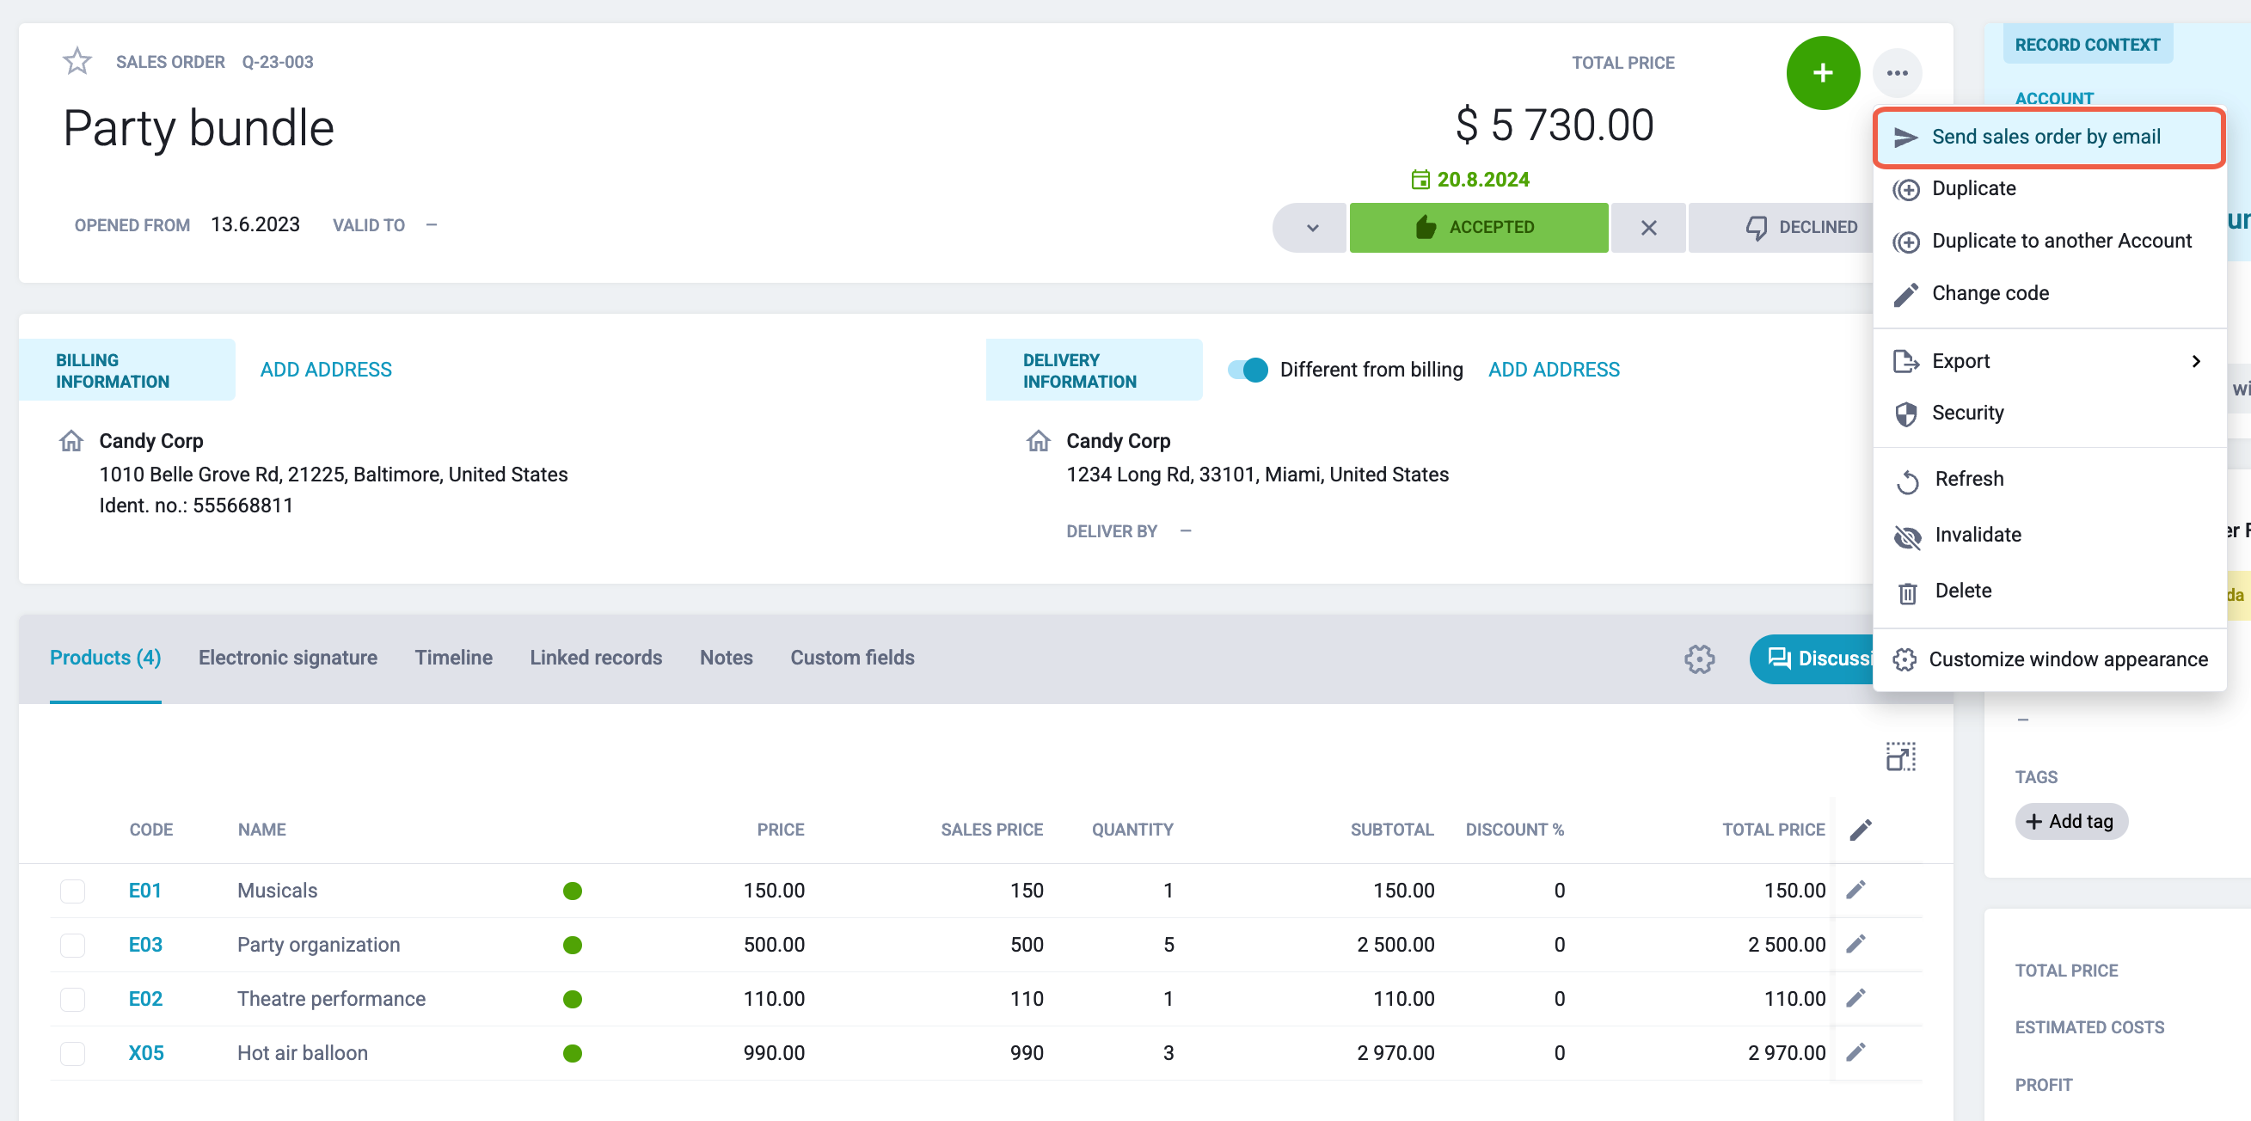This screenshot has width=2251, height=1121.
Task: Click the BILLING INFORMATION header tab
Action: click(126, 371)
